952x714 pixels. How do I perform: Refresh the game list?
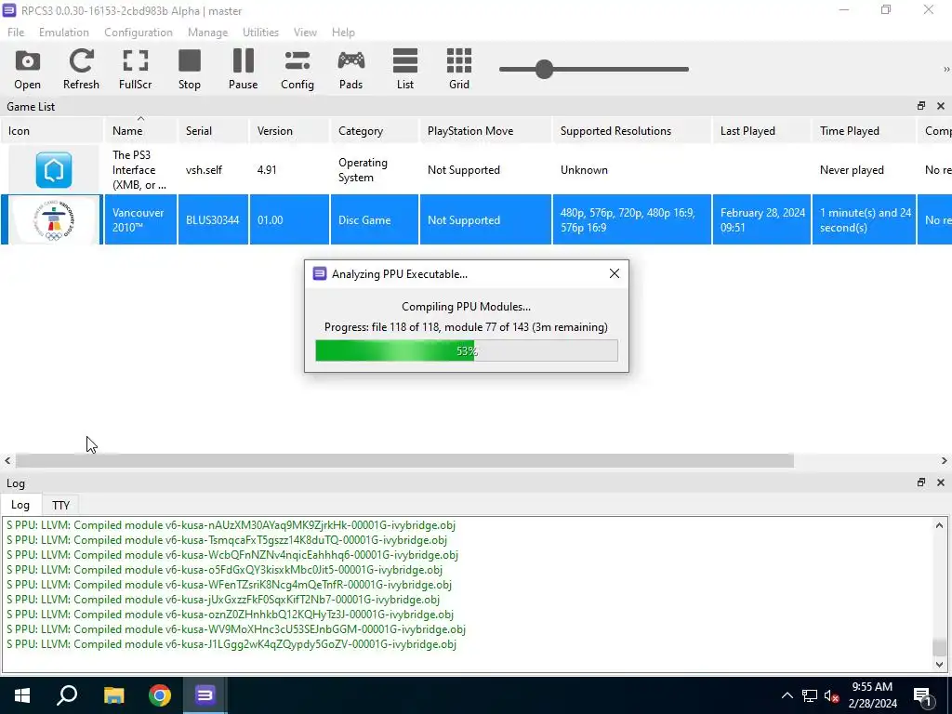pos(81,69)
